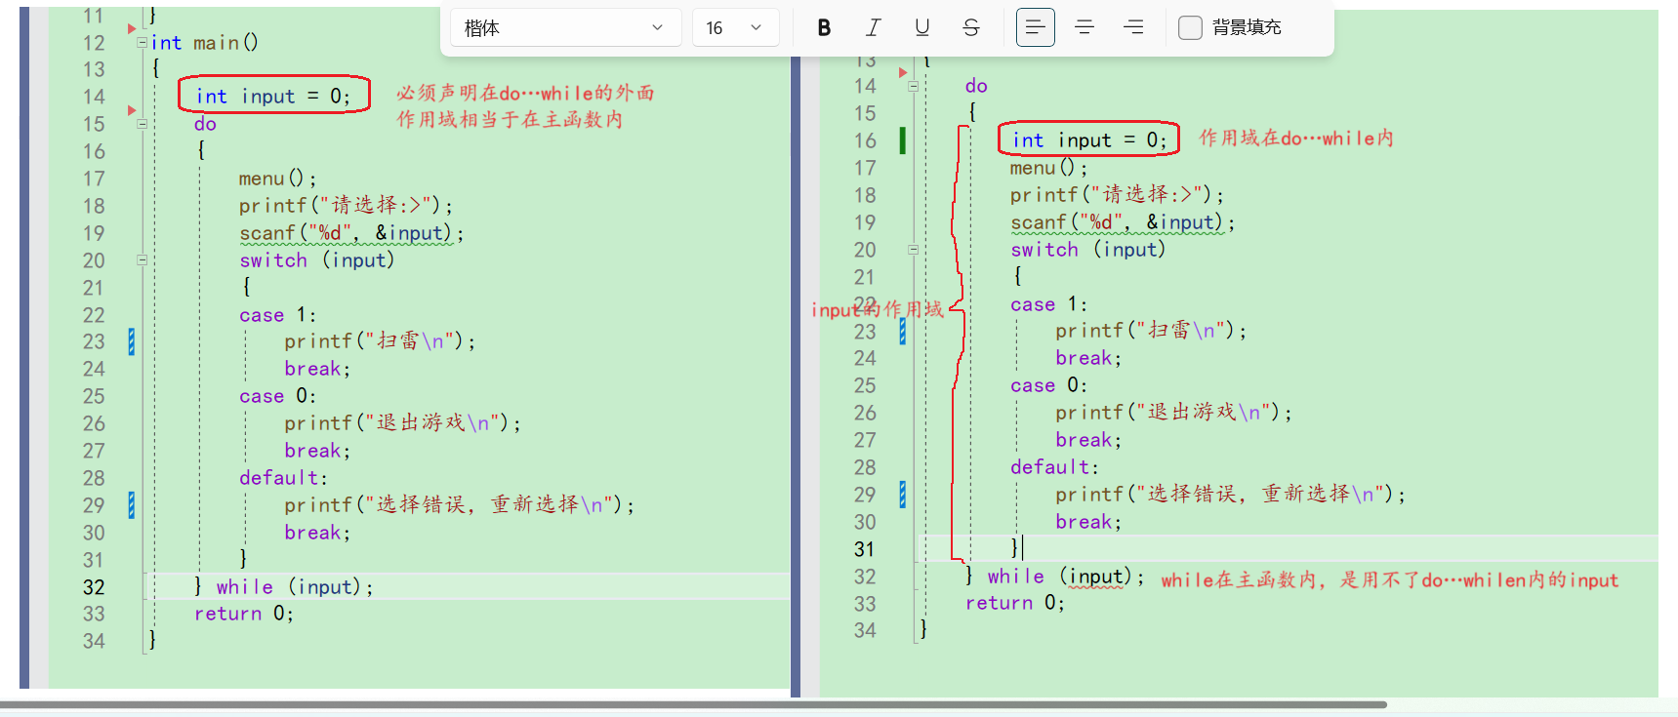Screen dimensions: 1678x717
Task: Click 'switch (input)' in left pane
Action: (317, 260)
